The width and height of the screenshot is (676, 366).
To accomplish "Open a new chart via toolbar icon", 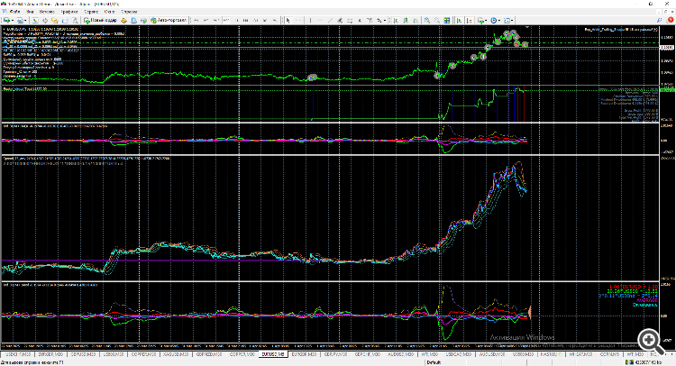I will 6,20.
